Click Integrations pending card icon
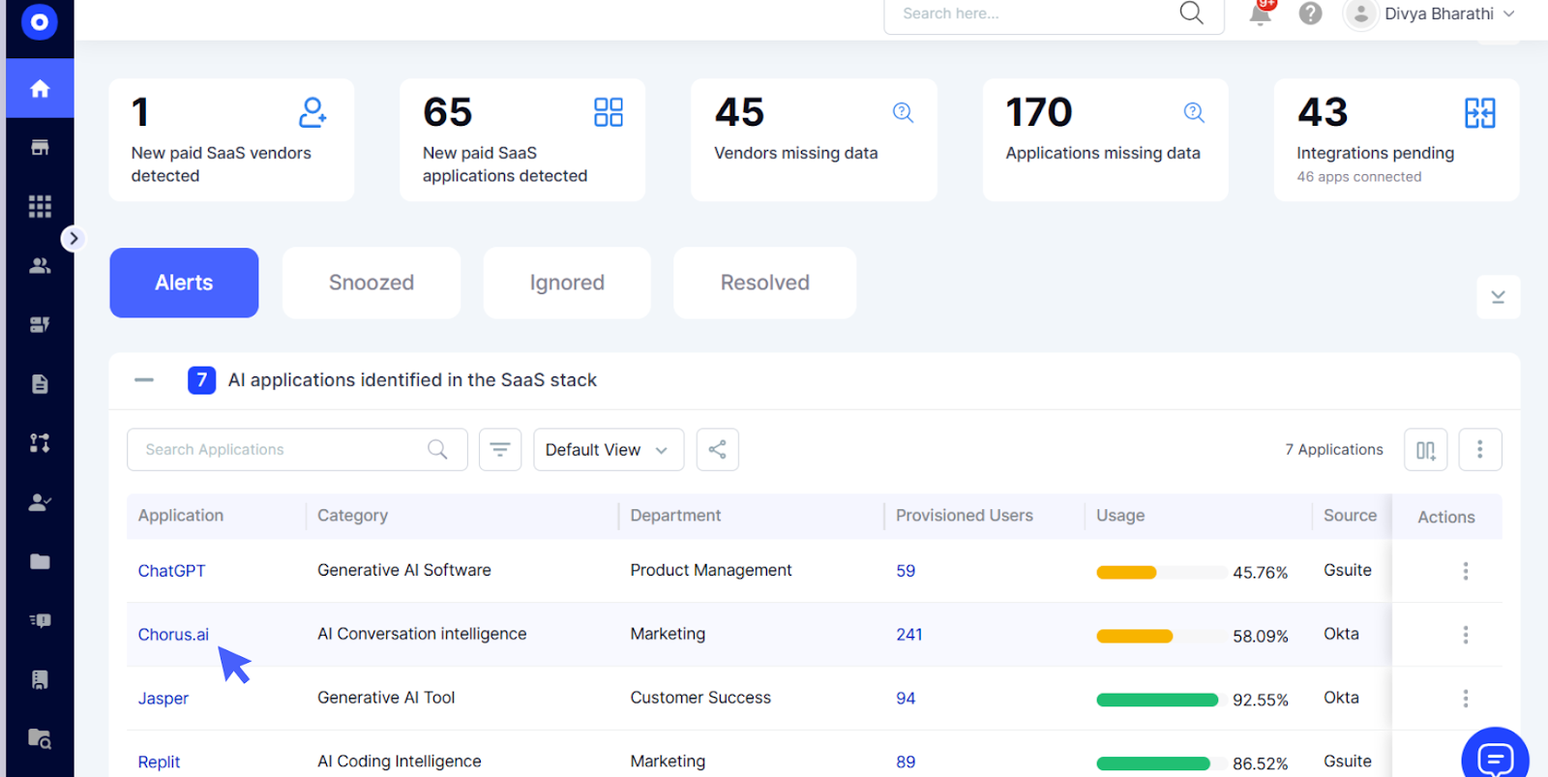The height and width of the screenshot is (777, 1548). click(x=1480, y=113)
